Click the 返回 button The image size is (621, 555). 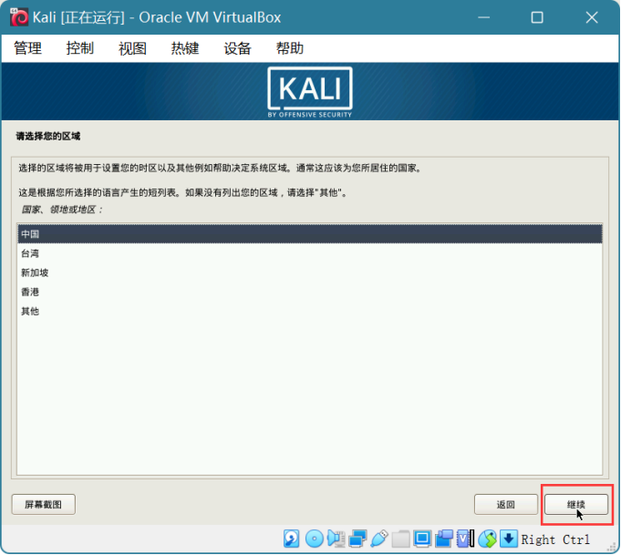[x=506, y=504]
